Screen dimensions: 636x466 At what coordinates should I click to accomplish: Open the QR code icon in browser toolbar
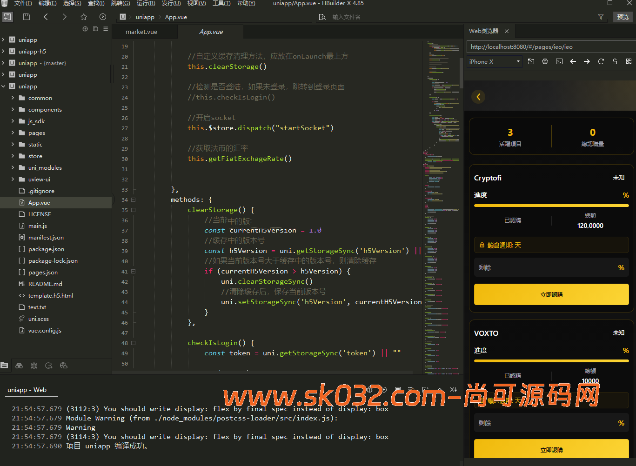click(x=629, y=61)
